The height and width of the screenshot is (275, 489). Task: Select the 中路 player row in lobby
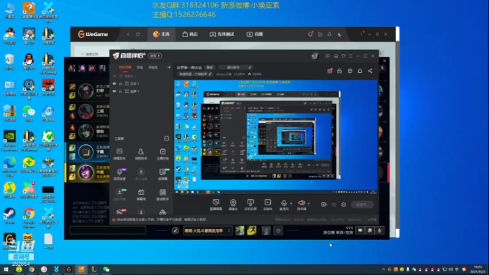pos(88,172)
